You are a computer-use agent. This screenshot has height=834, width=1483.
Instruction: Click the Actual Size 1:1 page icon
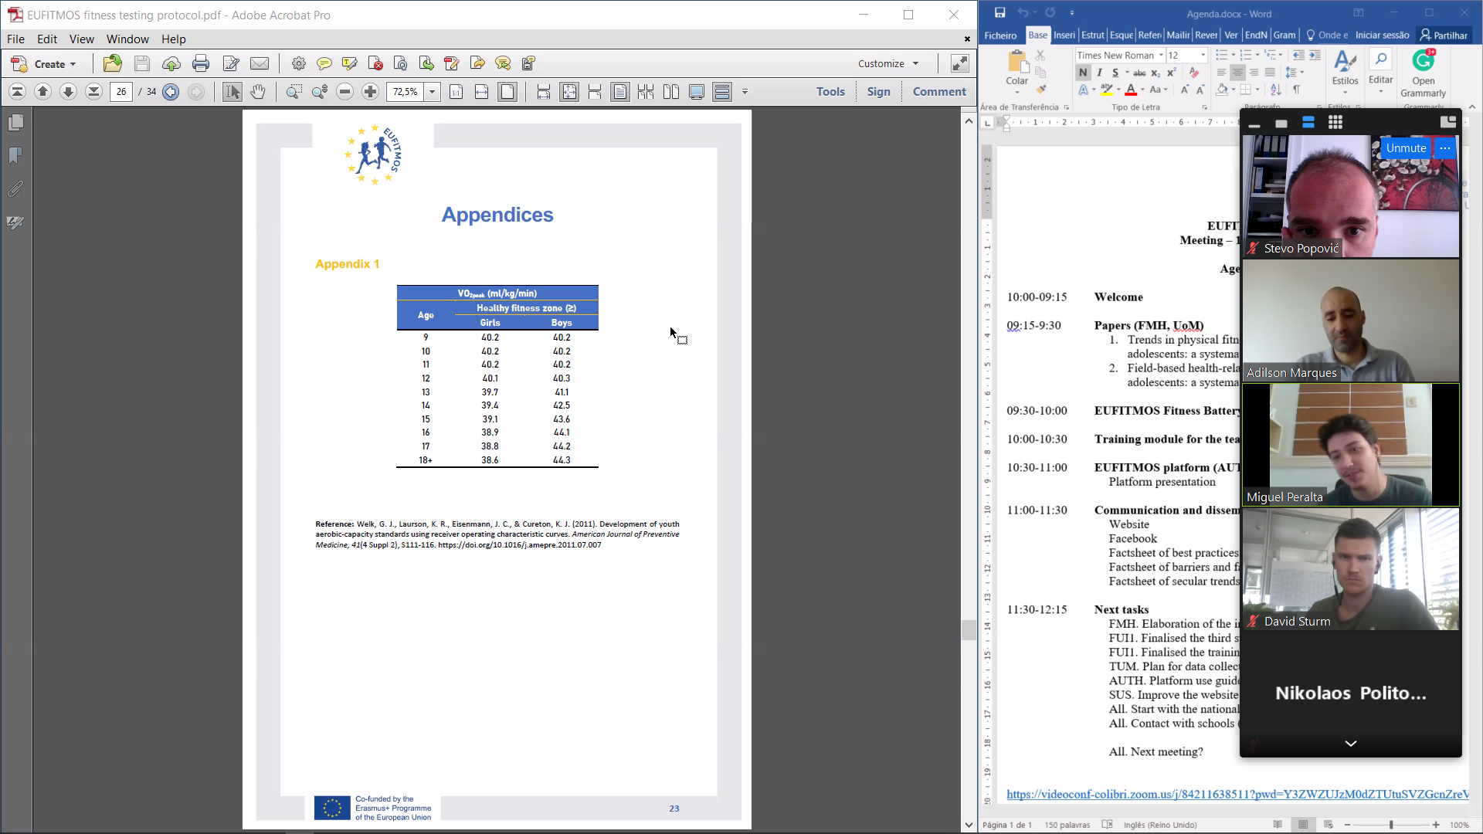[456, 92]
